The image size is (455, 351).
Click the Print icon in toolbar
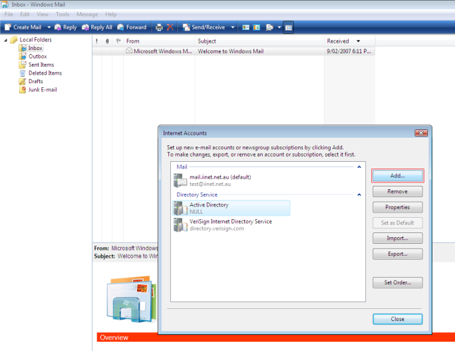pos(159,27)
